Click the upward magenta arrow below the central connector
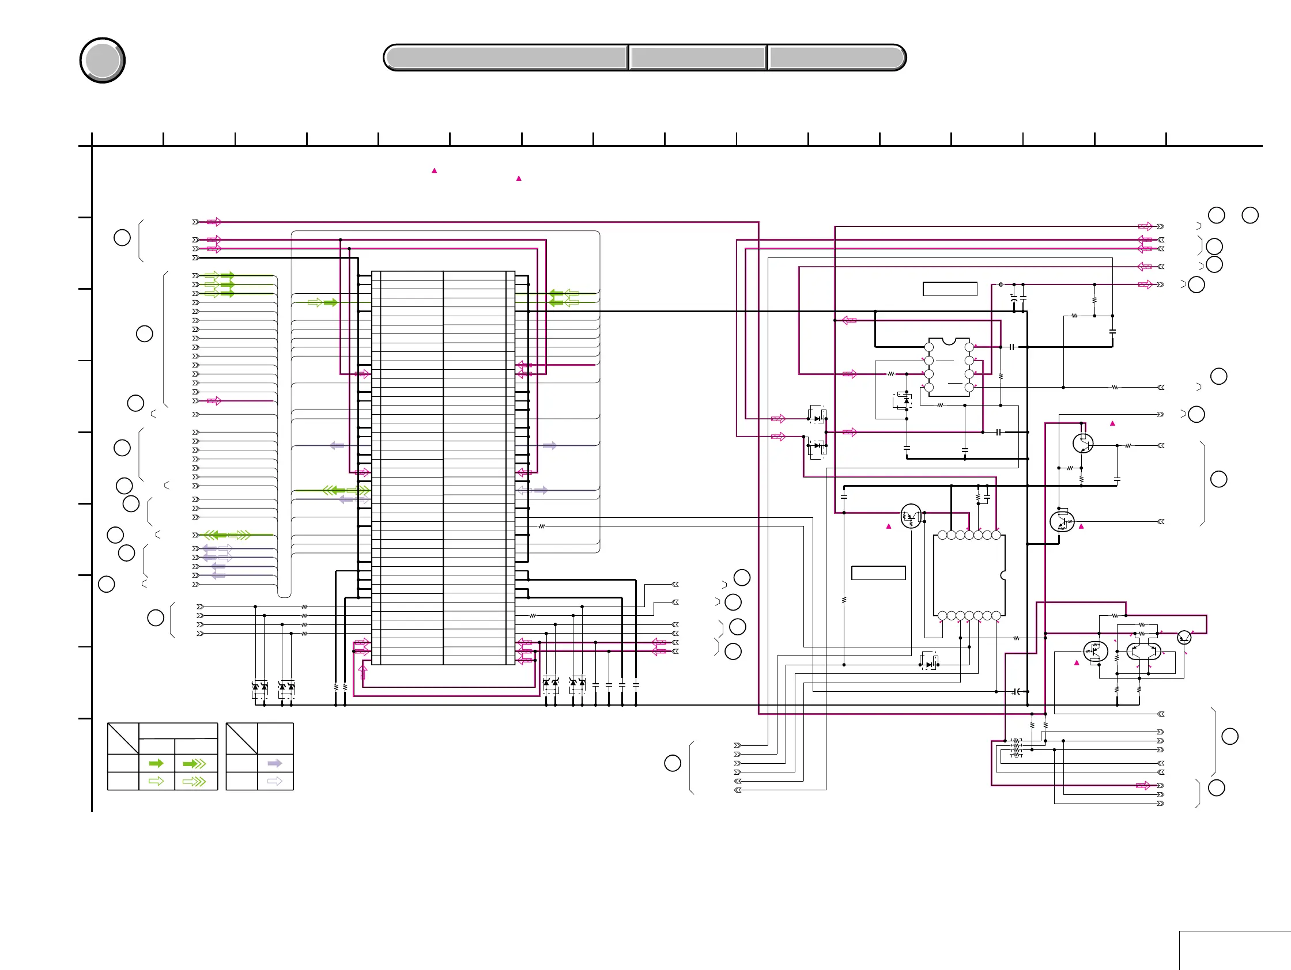Viewport: 1291px width, 970px height. click(x=363, y=672)
